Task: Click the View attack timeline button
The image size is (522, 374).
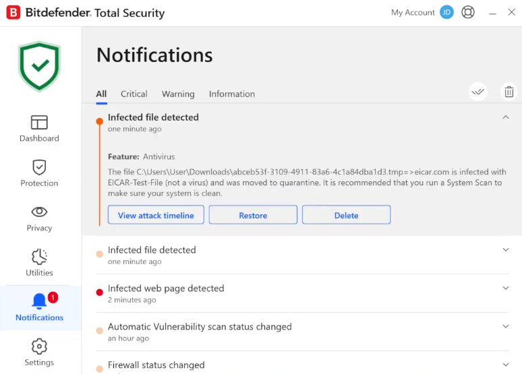Action: [x=156, y=216]
